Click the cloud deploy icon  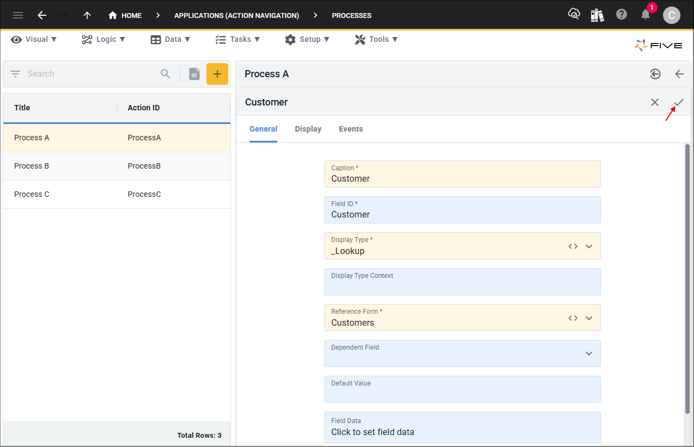click(574, 14)
